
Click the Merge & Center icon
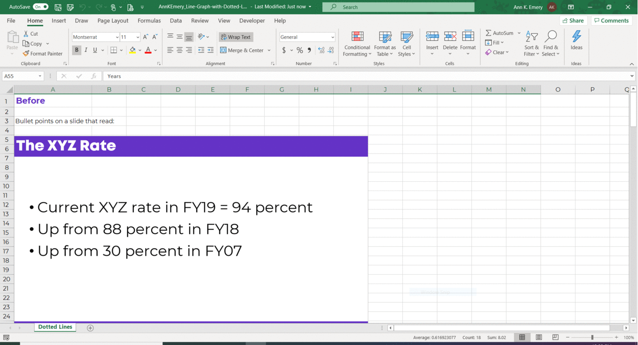point(223,50)
